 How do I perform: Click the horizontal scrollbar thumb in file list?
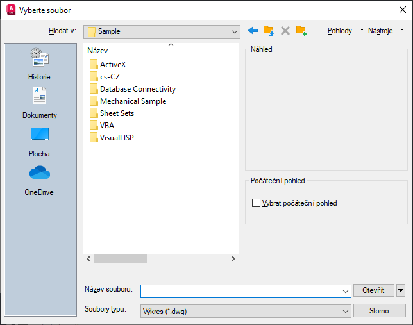121,258
